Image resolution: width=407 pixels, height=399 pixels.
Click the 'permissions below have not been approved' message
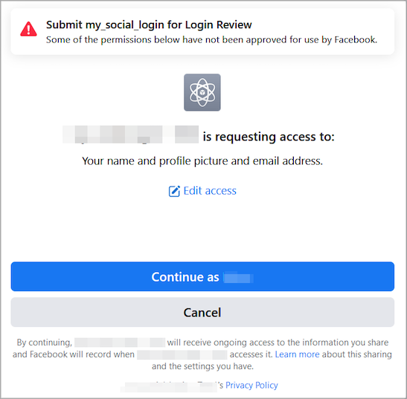point(211,39)
